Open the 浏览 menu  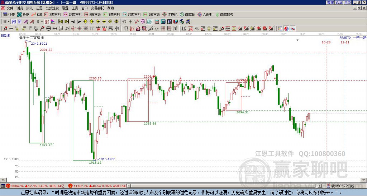click(20, 8)
